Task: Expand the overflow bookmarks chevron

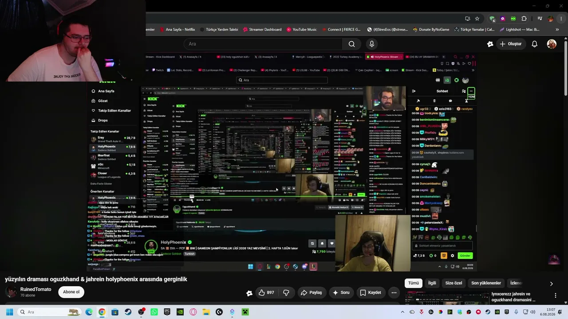Action: tap(557, 30)
